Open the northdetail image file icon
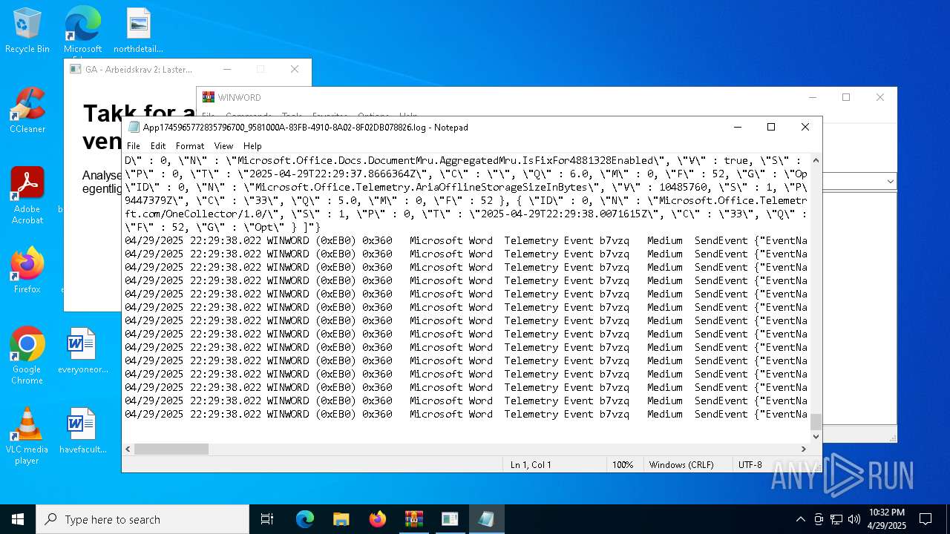The height and width of the screenshot is (534, 950). tap(138, 30)
